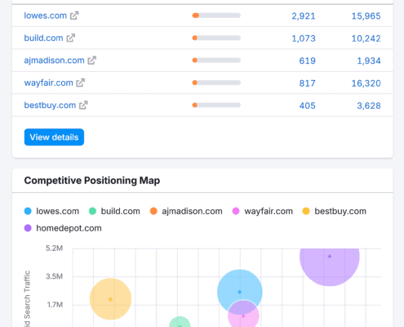Click the View details button
Screen dimensions: 404x327
[x=54, y=137]
